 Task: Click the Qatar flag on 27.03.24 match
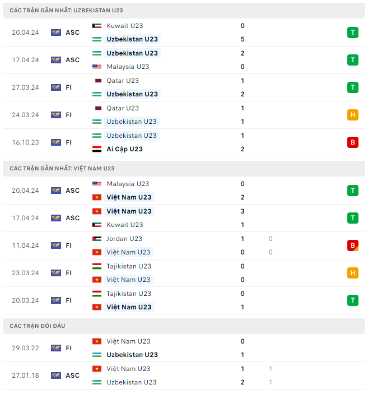pos(97,81)
